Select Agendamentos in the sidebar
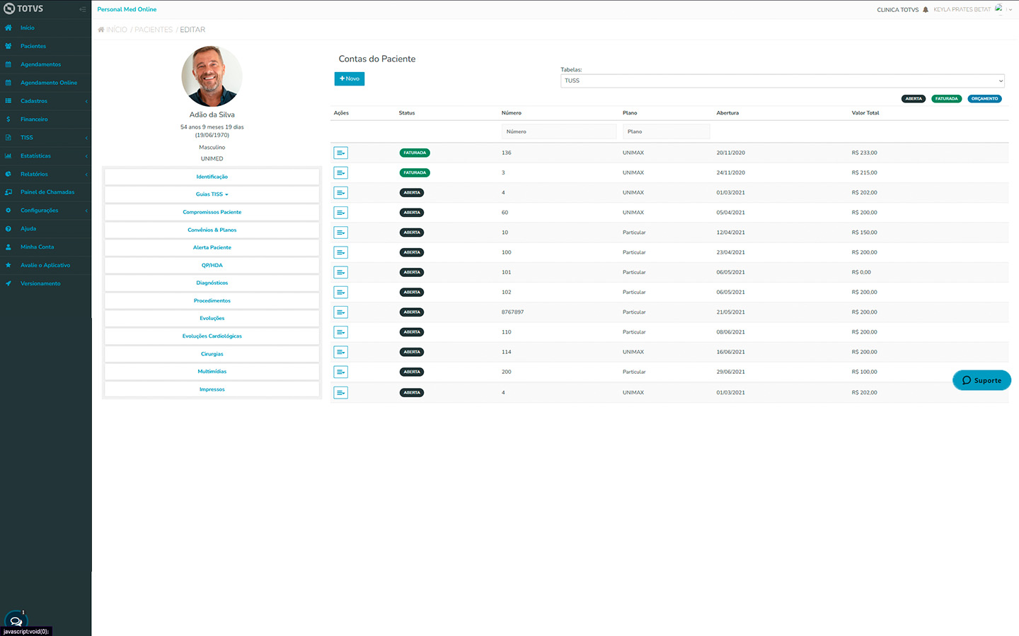The width and height of the screenshot is (1019, 636). (x=40, y=64)
